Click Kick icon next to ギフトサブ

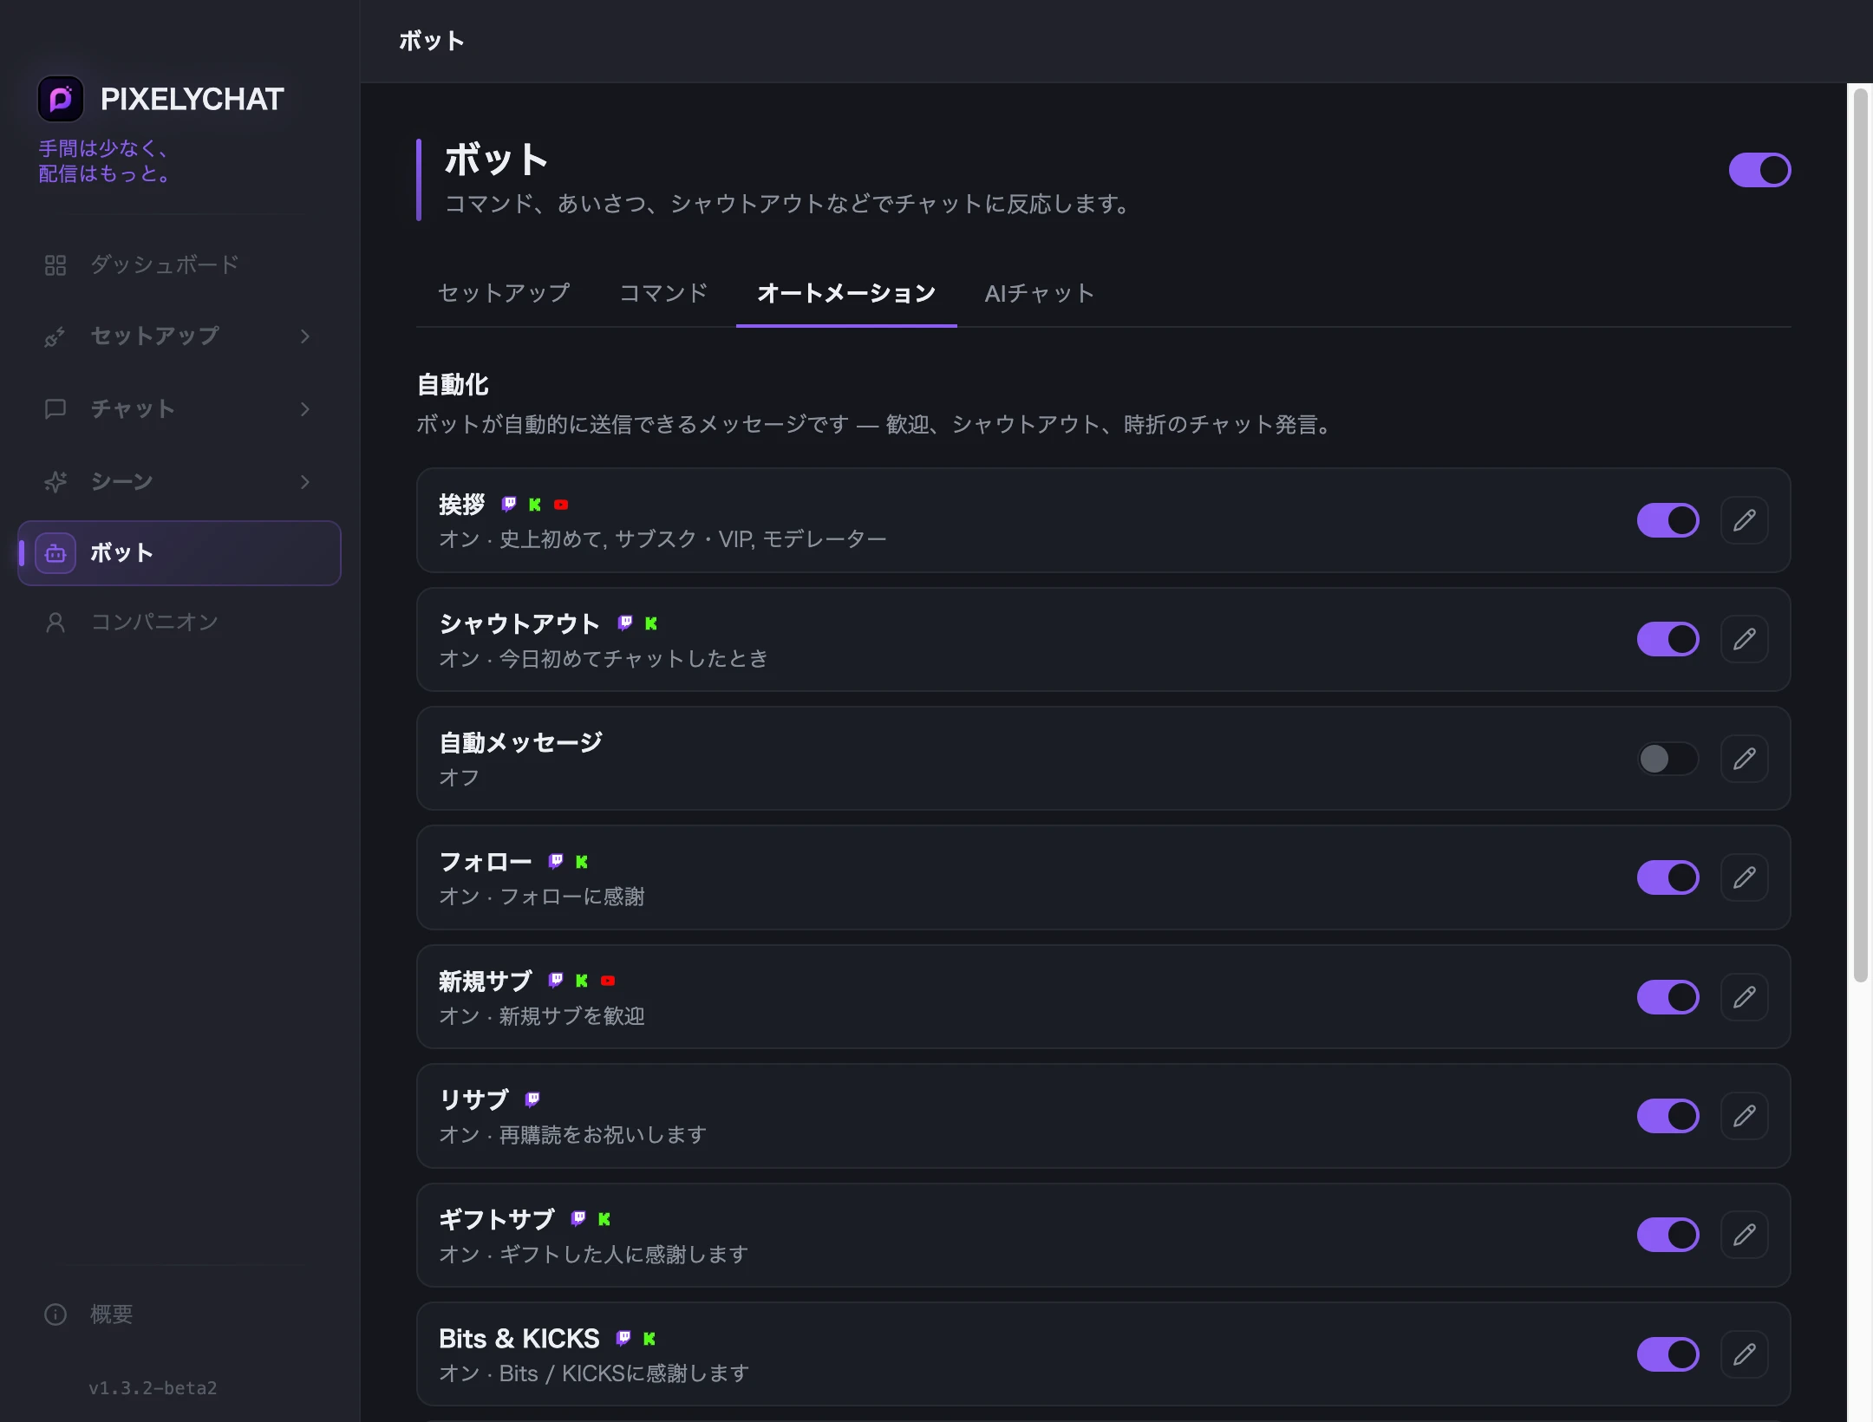tap(604, 1219)
